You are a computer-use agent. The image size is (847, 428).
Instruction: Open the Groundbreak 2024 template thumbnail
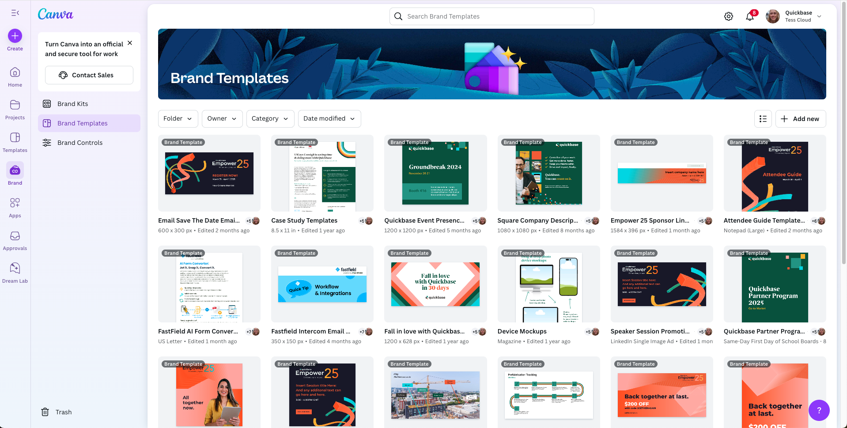point(435,173)
